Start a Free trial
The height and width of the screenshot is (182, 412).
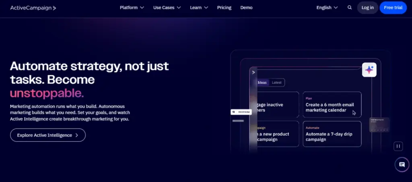tap(393, 8)
